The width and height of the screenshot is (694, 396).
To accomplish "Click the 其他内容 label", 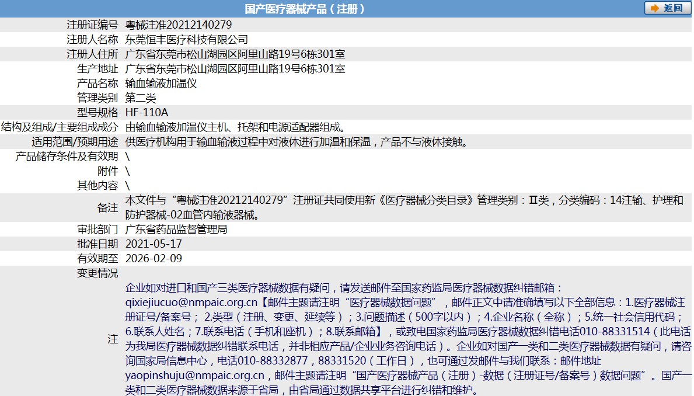I will [97, 186].
